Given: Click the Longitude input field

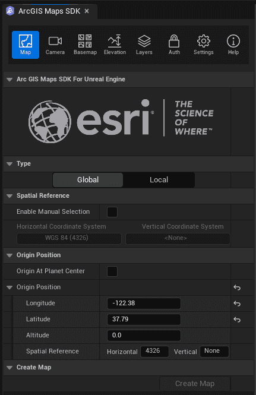Looking at the screenshot, I should pos(144,304).
